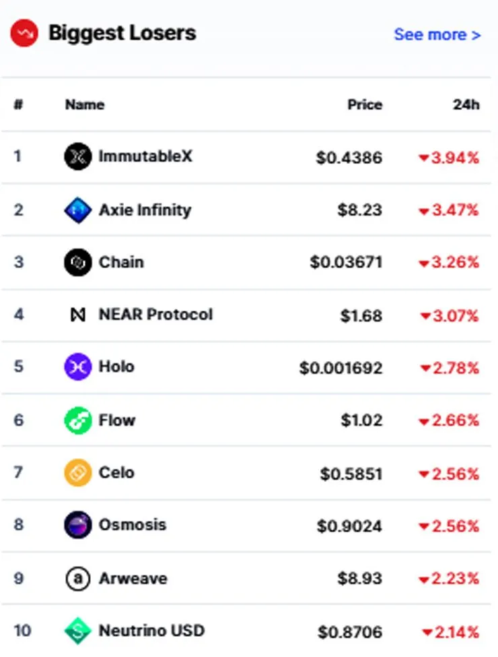Click the 24h column header

click(466, 104)
